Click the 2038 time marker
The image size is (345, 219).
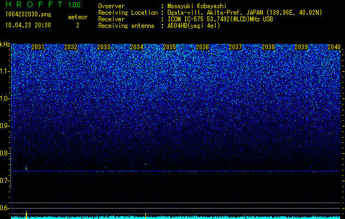point(268,47)
